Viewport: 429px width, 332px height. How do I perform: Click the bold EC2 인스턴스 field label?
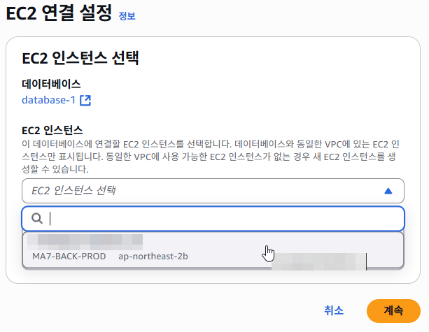(x=52, y=129)
